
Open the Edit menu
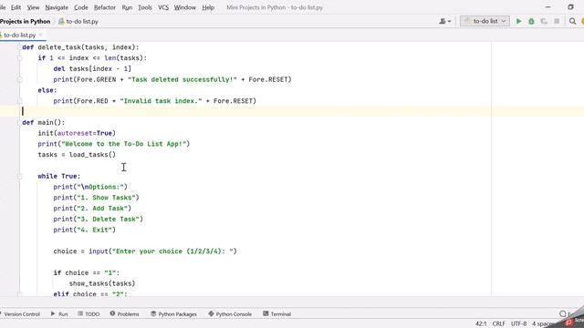[16, 7]
